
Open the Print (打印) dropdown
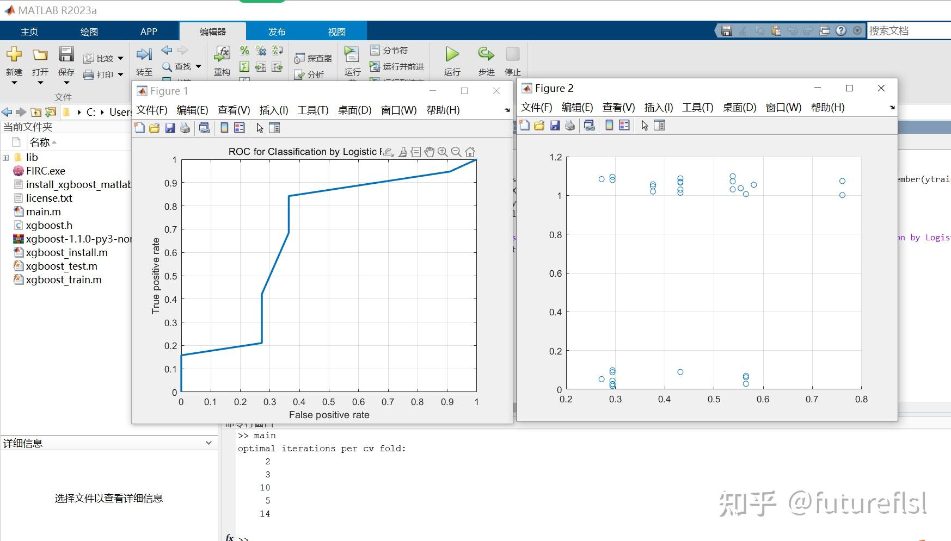pos(120,74)
